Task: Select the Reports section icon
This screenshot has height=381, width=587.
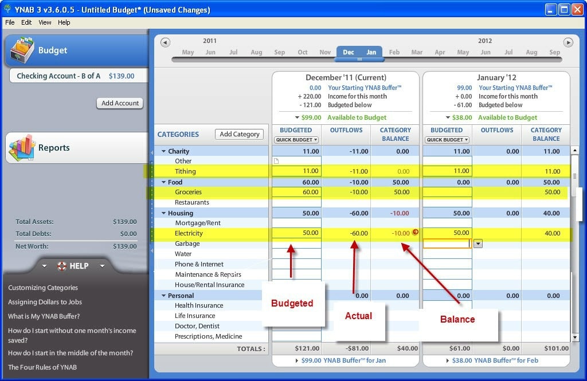Action: (25, 147)
